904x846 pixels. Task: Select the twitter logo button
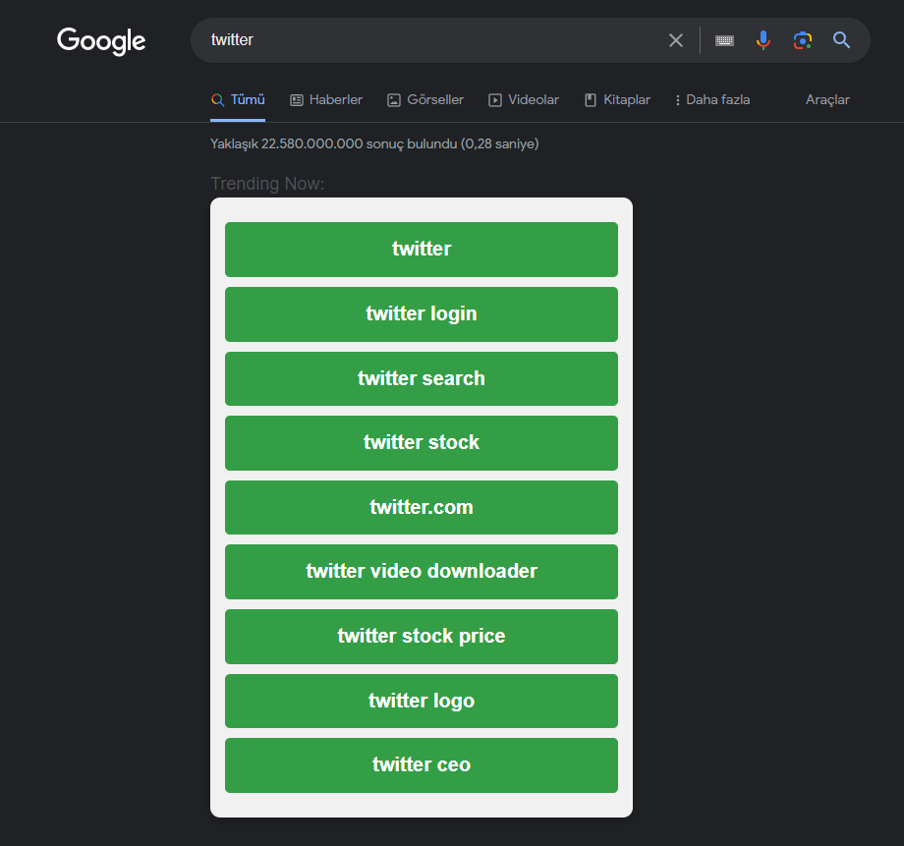pos(422,702)
